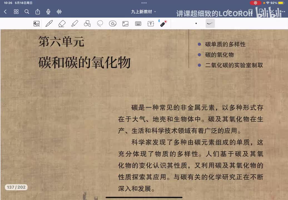Select the highlighted stroke thickness preset
288x200 pixels.
coord(210,24)
